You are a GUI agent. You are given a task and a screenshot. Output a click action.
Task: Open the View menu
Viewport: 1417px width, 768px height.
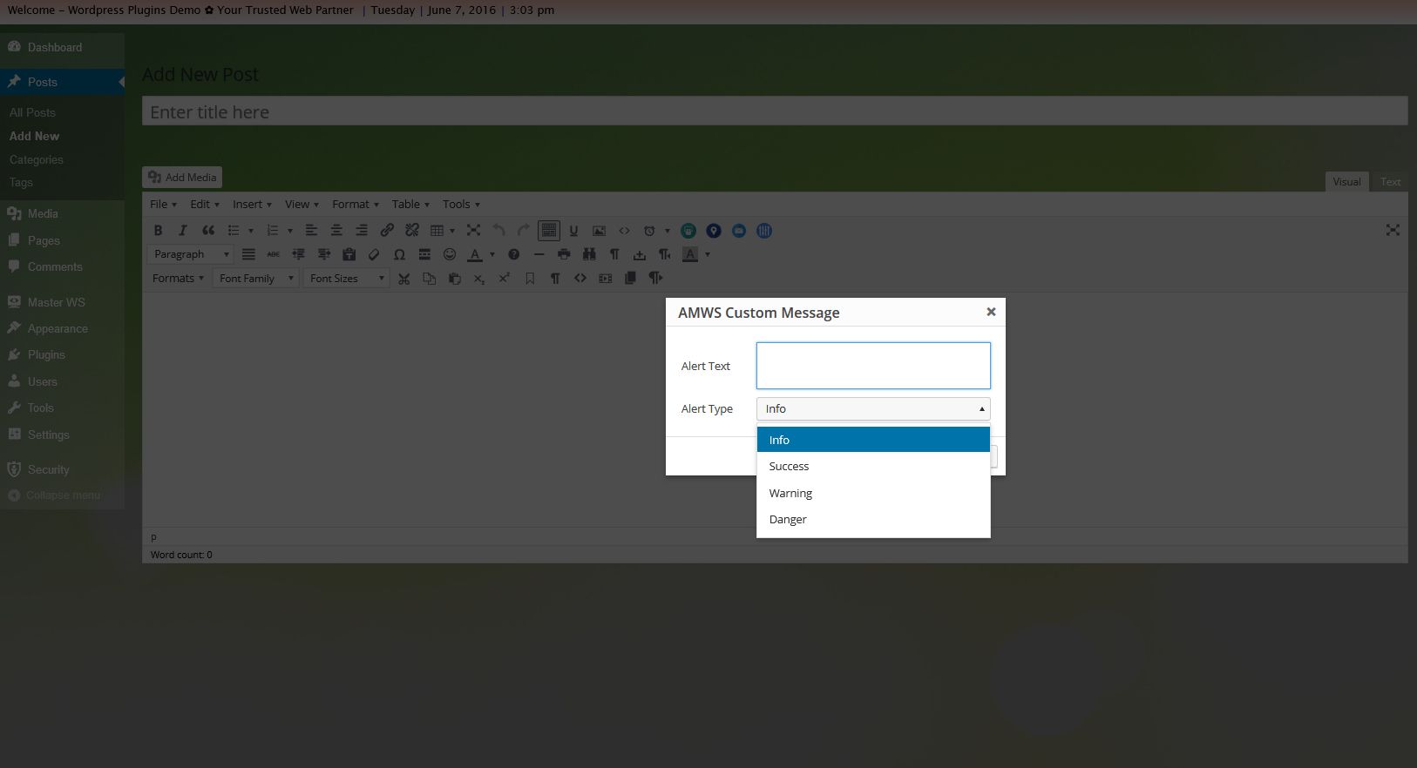pos(302,204)
